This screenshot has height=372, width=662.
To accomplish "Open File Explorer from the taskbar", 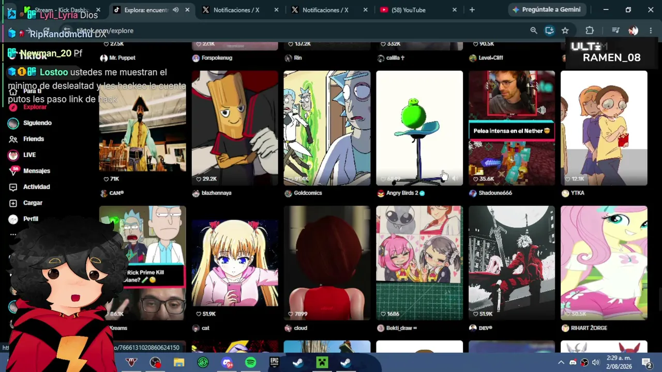I will pyautogui.click(x=179, y=363).
